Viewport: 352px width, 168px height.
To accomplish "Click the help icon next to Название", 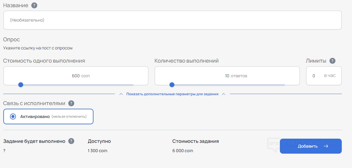I will pos(34,5).
